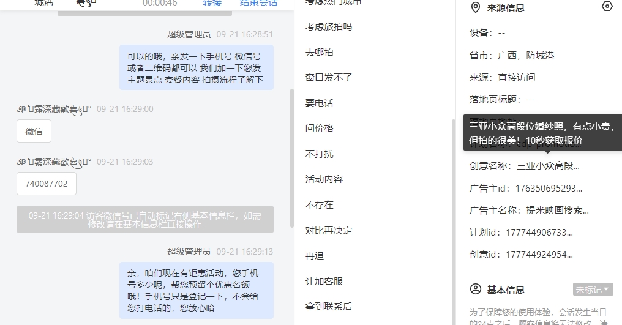Click the settings hexagon icon beside 来源信息

(607, 6)
